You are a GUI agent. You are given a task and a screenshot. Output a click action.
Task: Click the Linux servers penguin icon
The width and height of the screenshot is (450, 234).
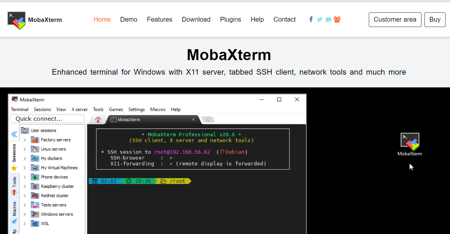pos(35,149)
